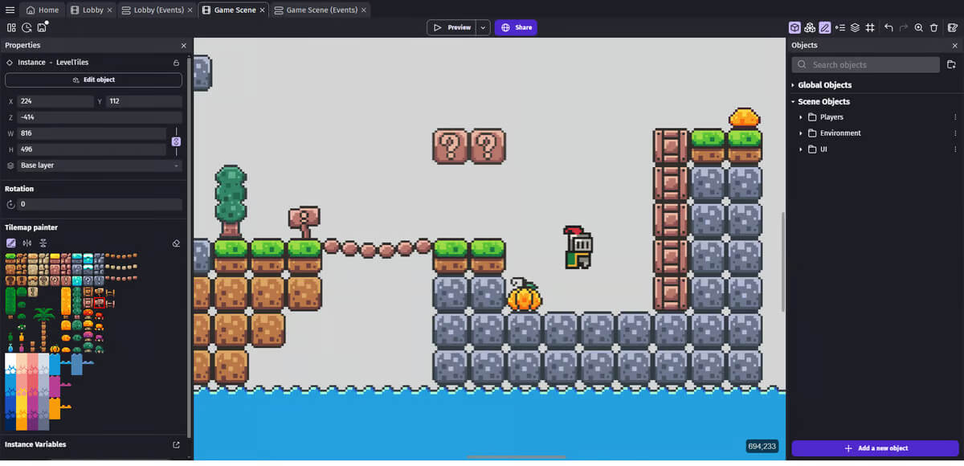The width and height of the screenshot is (964, 466).
Task: Click the Z order field
Action: (100, 117)
